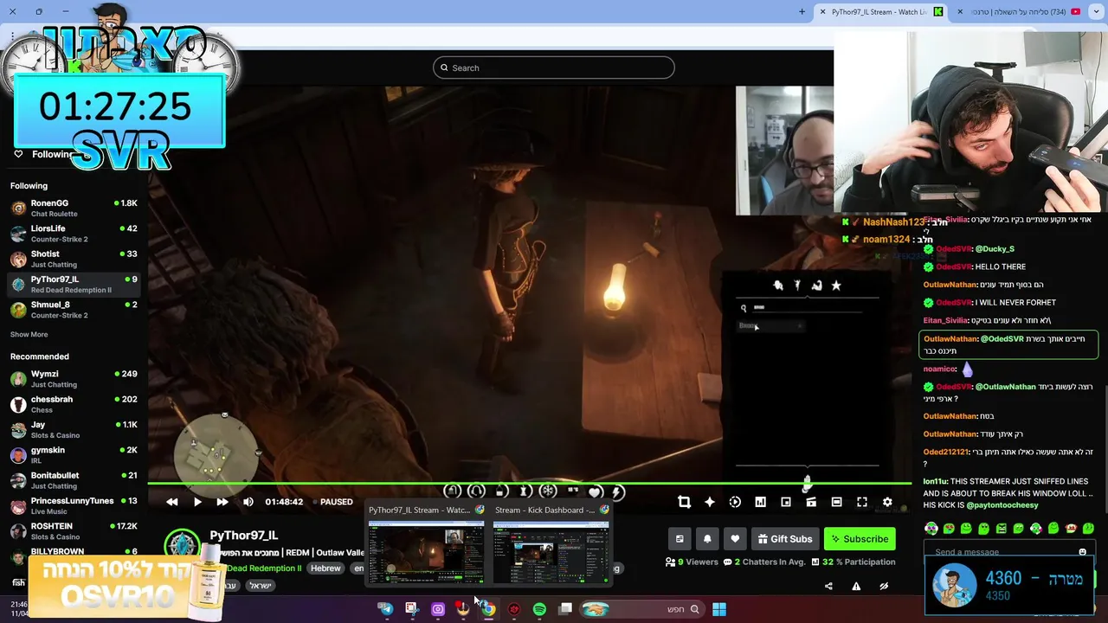The image size is (1108, 623).
Task: Open Jay Slots & Casino channel
Action: [x=74, y=429]
